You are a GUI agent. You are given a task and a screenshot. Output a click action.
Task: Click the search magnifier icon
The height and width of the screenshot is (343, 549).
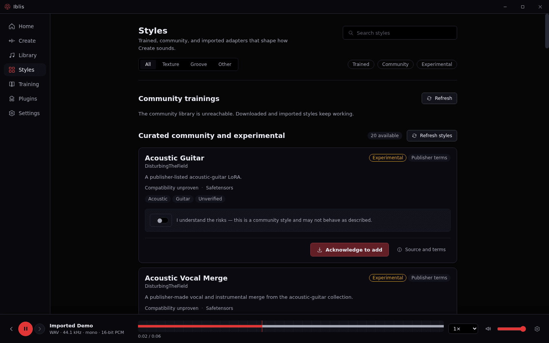click(x=351, y=33)
